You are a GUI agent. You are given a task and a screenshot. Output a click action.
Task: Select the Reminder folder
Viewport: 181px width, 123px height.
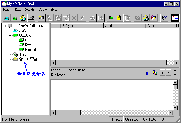32,50
